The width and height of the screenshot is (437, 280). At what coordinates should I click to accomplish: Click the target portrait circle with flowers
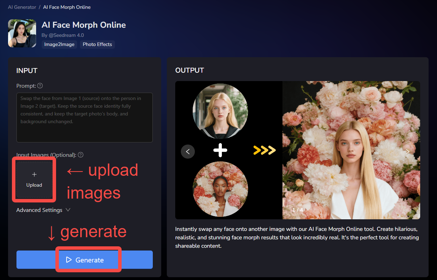coord(220,189)
